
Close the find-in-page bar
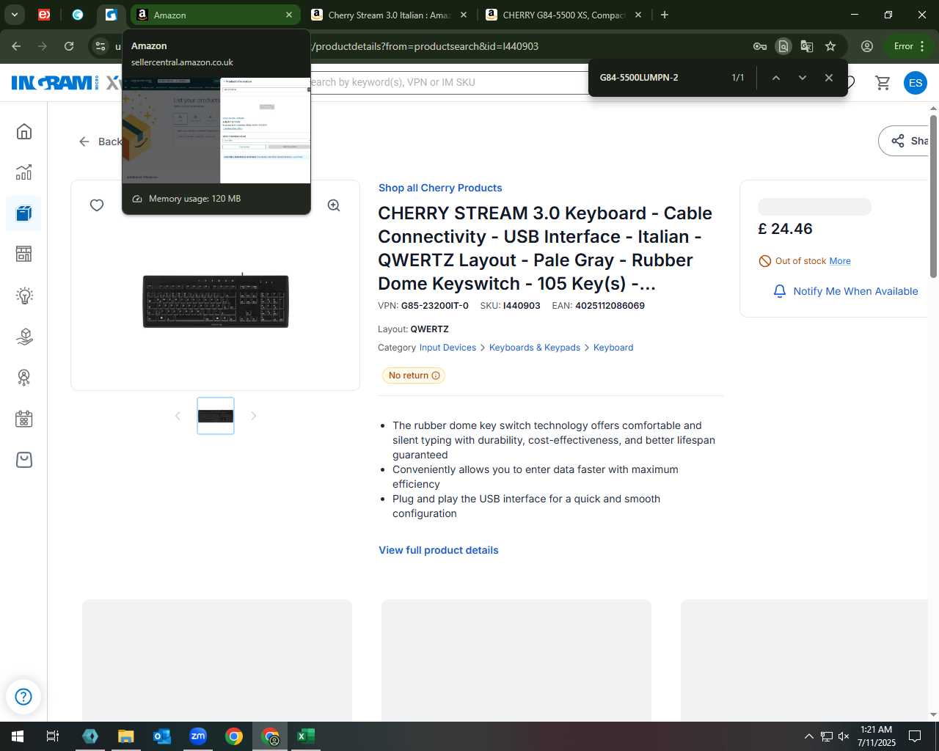point(829,78)
